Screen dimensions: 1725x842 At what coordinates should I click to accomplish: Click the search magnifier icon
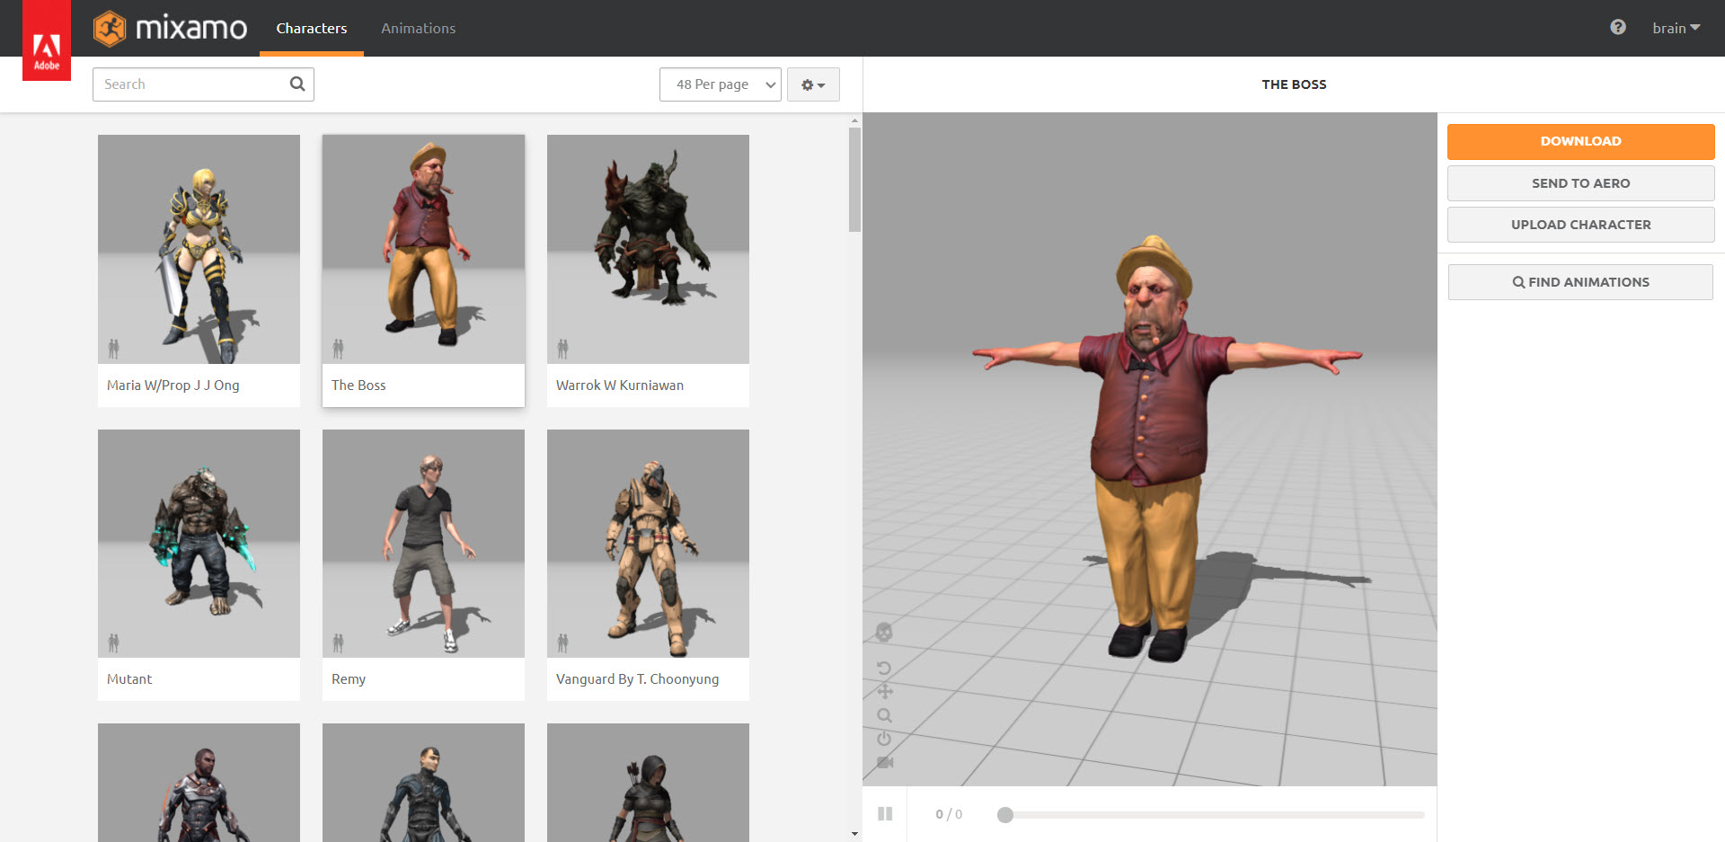[x=297, y=84]
